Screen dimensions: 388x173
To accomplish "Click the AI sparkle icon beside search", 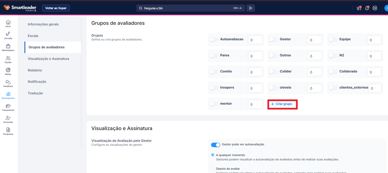I will 250,8.
